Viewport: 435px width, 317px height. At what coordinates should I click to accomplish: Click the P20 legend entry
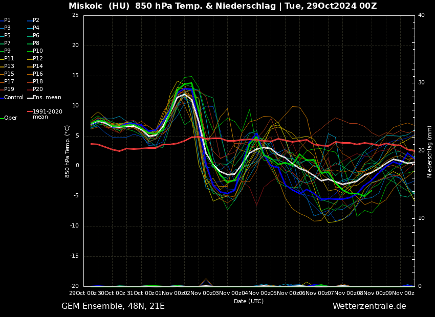(37, 89)
